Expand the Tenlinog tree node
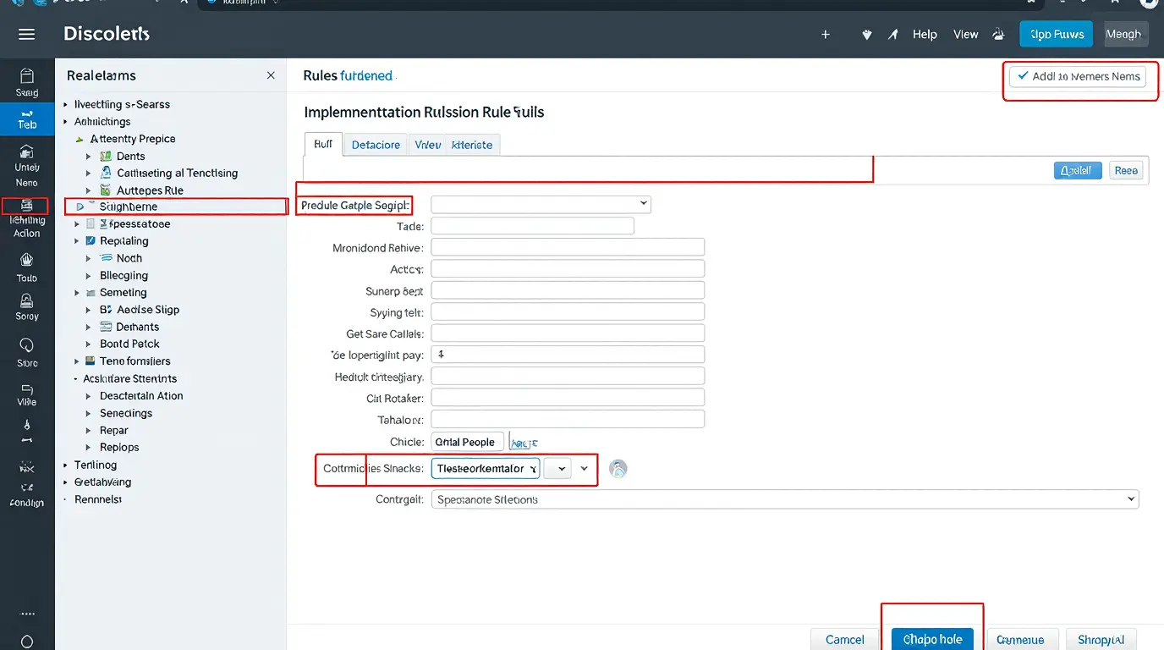The image size is (1164, 650). point(65,465)
